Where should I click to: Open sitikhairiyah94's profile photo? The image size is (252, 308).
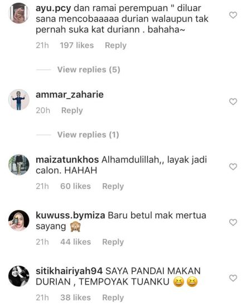[19, 276]
